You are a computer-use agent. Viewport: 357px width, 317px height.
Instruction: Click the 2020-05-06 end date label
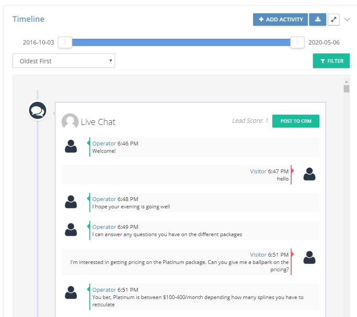tap(324, 42)
